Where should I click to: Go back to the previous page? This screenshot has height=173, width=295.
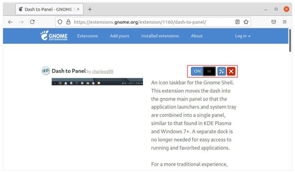pyautogui.click(x=10, y=22)
